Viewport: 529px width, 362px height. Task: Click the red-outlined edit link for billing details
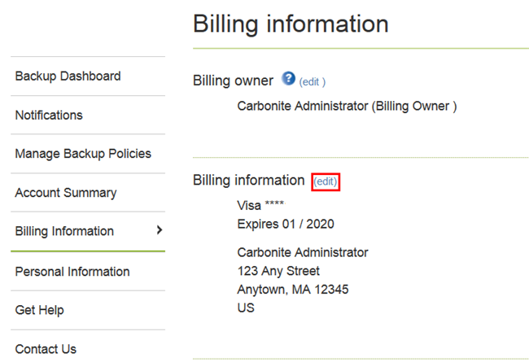(x=326, y=181)
